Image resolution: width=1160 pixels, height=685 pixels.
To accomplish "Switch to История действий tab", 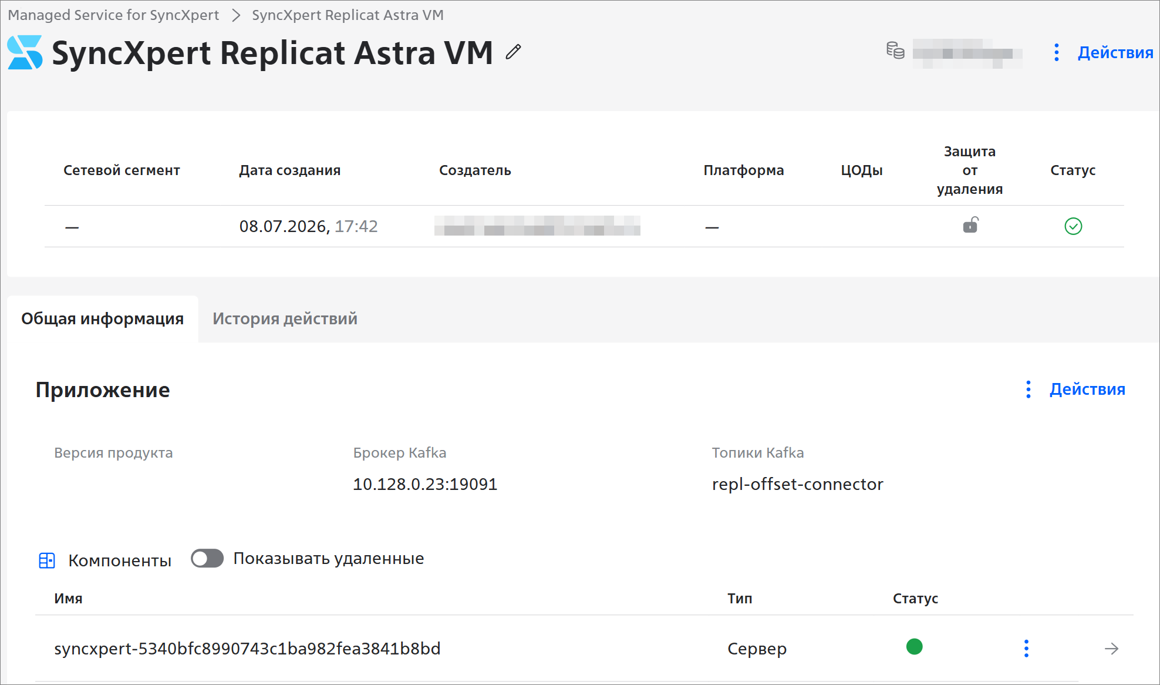I will pyautogui.click(x=285, y=318).
